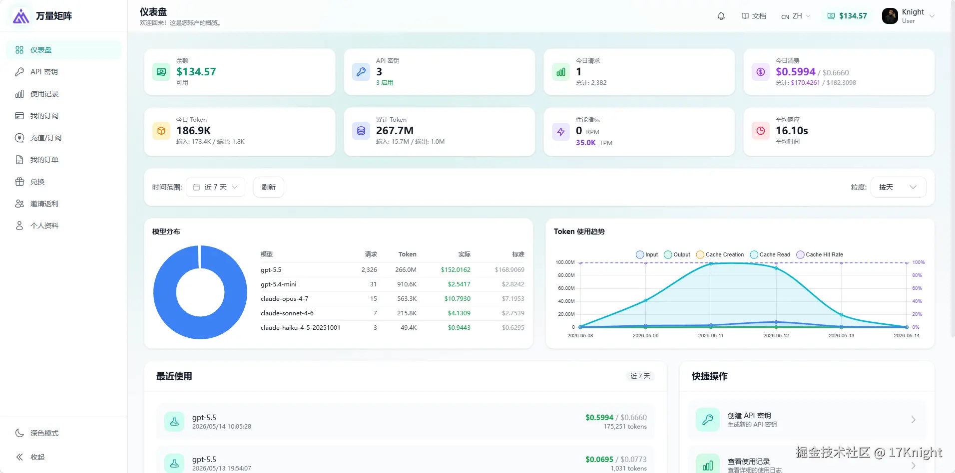The width and height of the screenshot is (955, 473).
Task: Open 使用记录 in the sidebar
Action: (x=64, y=94)
